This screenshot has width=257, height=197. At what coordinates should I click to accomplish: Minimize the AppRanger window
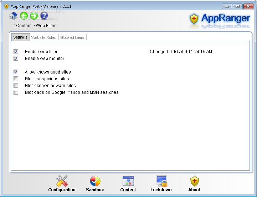click(x=227, y=6)
